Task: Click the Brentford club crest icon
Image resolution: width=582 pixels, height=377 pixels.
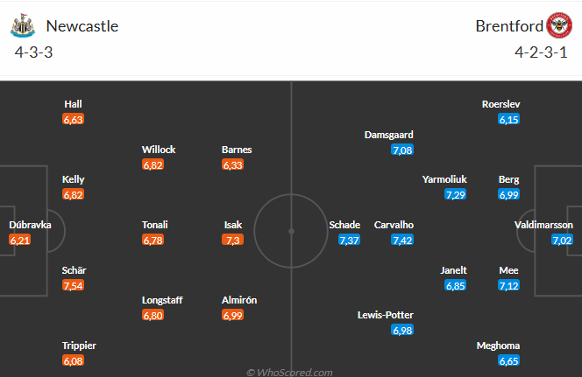Action: 558,25
